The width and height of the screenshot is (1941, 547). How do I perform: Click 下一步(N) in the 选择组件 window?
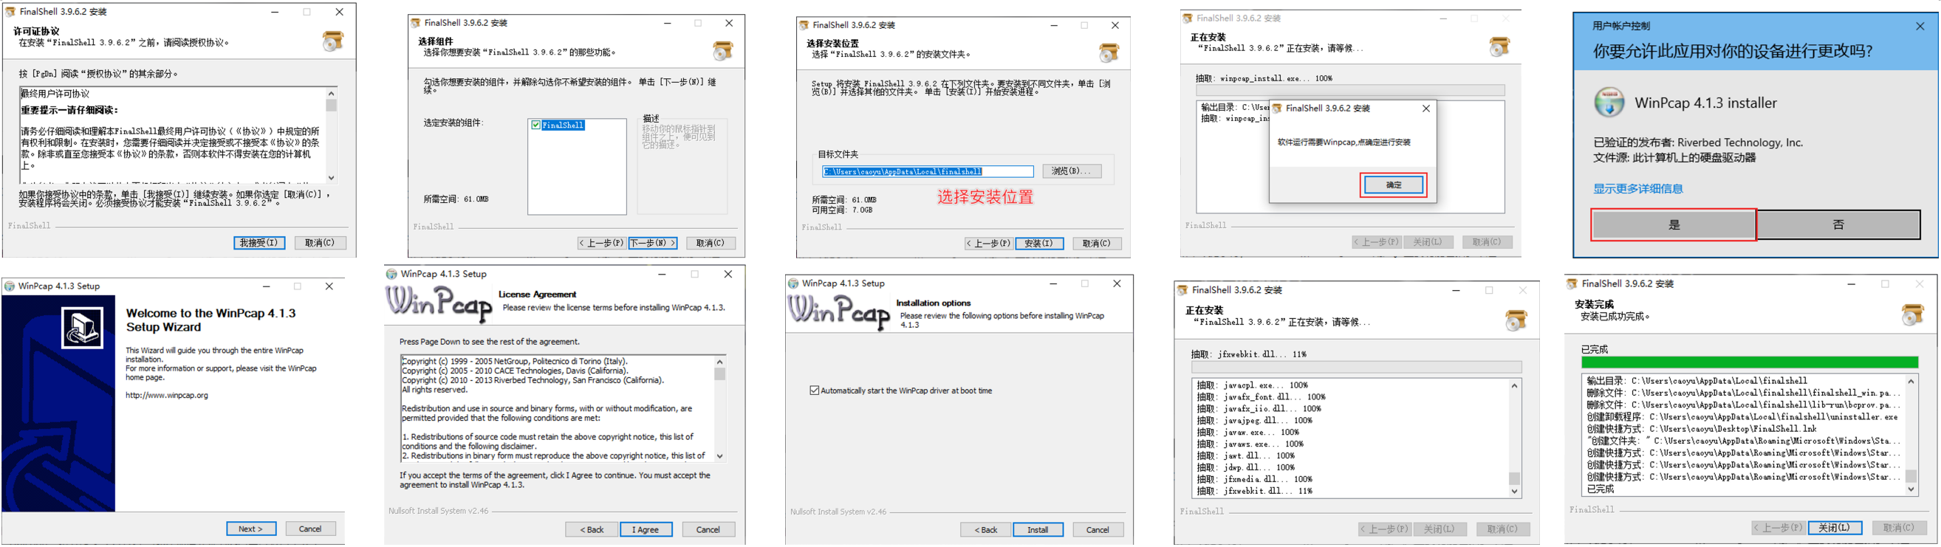tap(652, 243)
